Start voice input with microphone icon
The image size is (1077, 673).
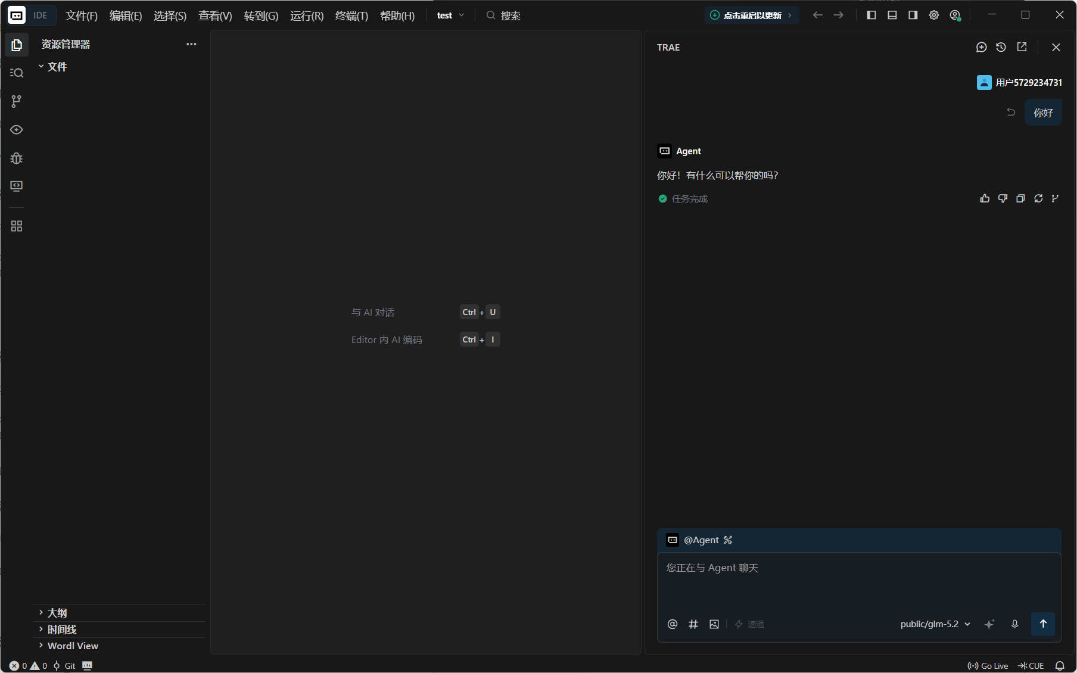click(1015, 624)
